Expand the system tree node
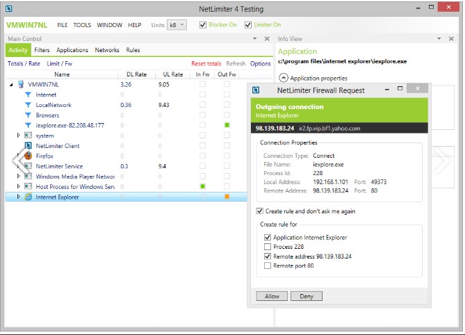The image size is (465, 335). (x=18, y=136)
